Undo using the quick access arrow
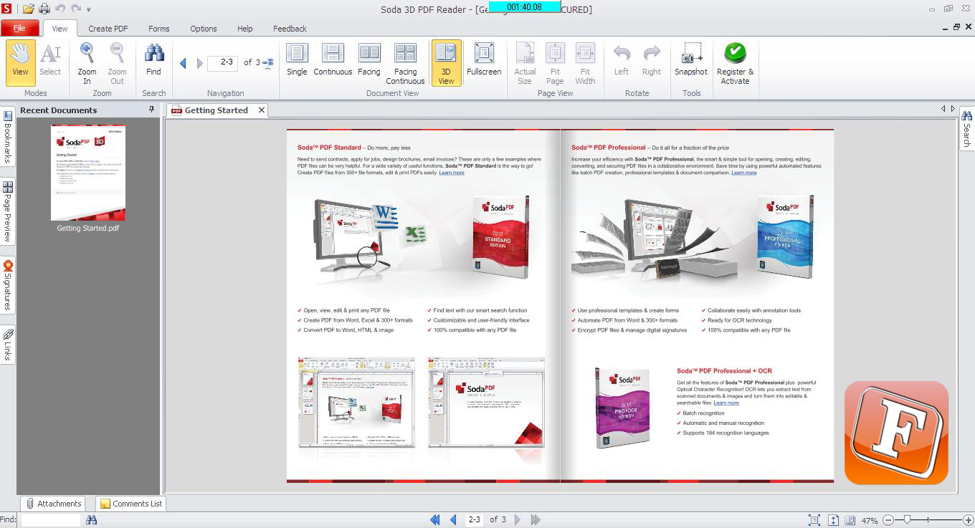The width and height of the screenshot is (975, 528). tap(60, 9)
